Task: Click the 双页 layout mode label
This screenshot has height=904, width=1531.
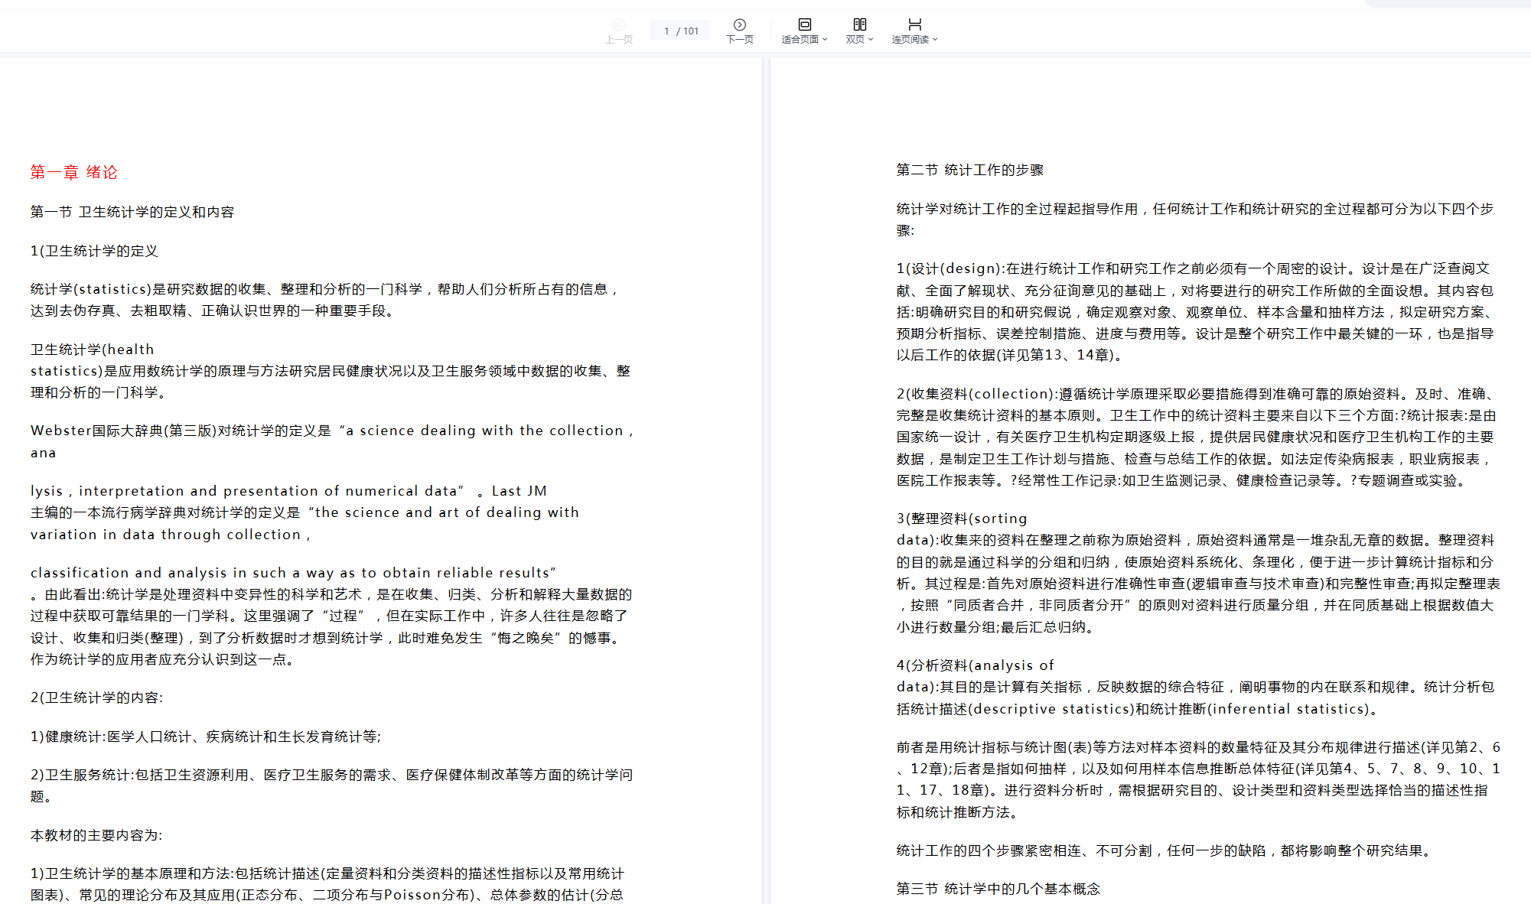Action: click(855, 40)
